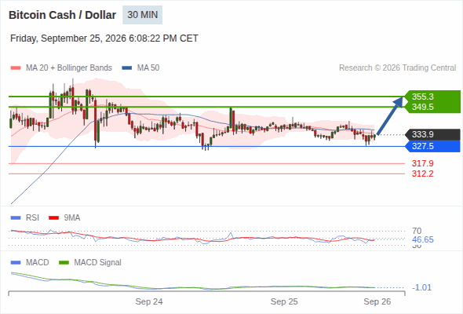
Task: Click the Sep 24 axis date marker
Action: 149,301
